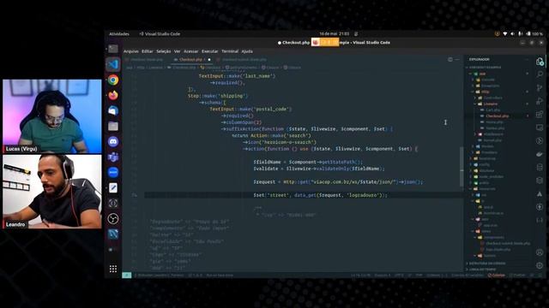Open the Seleção menu

164,51
